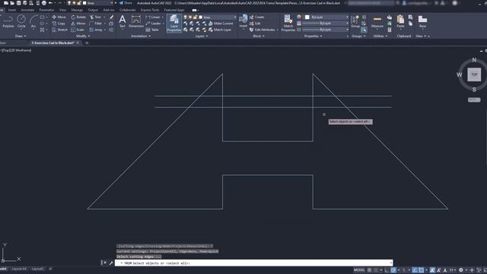Click MODEL space button in status bar
This screenshot has width=487, height=274.
click(359, 270)
